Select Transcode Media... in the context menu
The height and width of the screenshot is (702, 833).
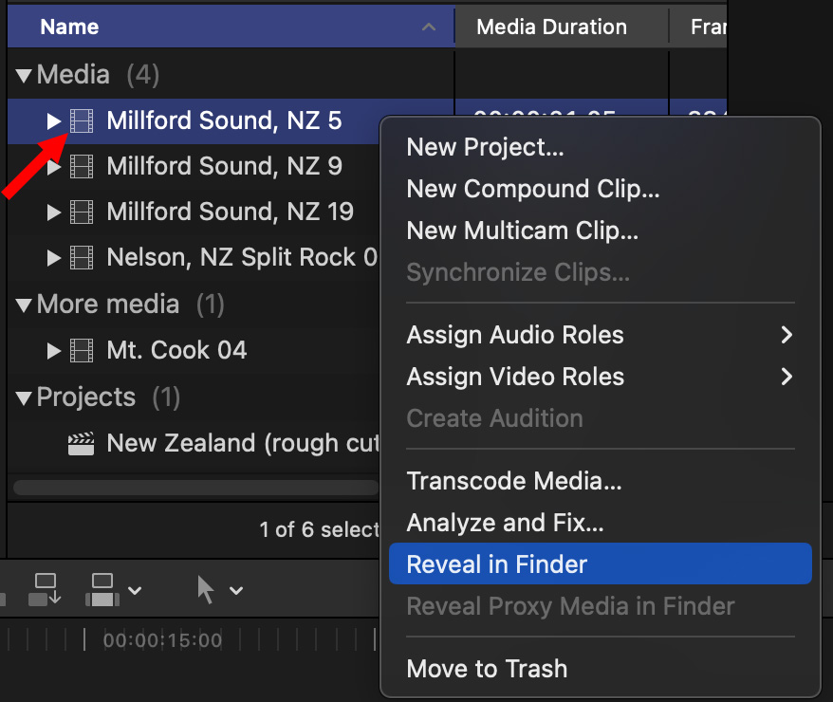point(513,481)
